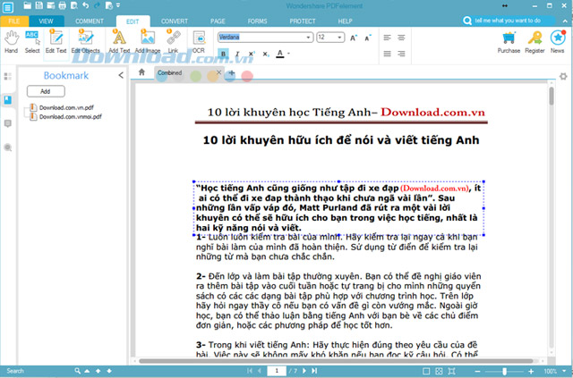Expand the quick access toolbar customize arrow
Viewport: 573px width, 378px height.
click(x=118, y=5)
